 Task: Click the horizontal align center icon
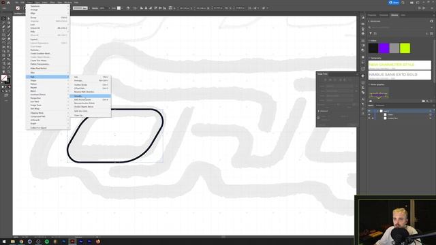(146, 8)
